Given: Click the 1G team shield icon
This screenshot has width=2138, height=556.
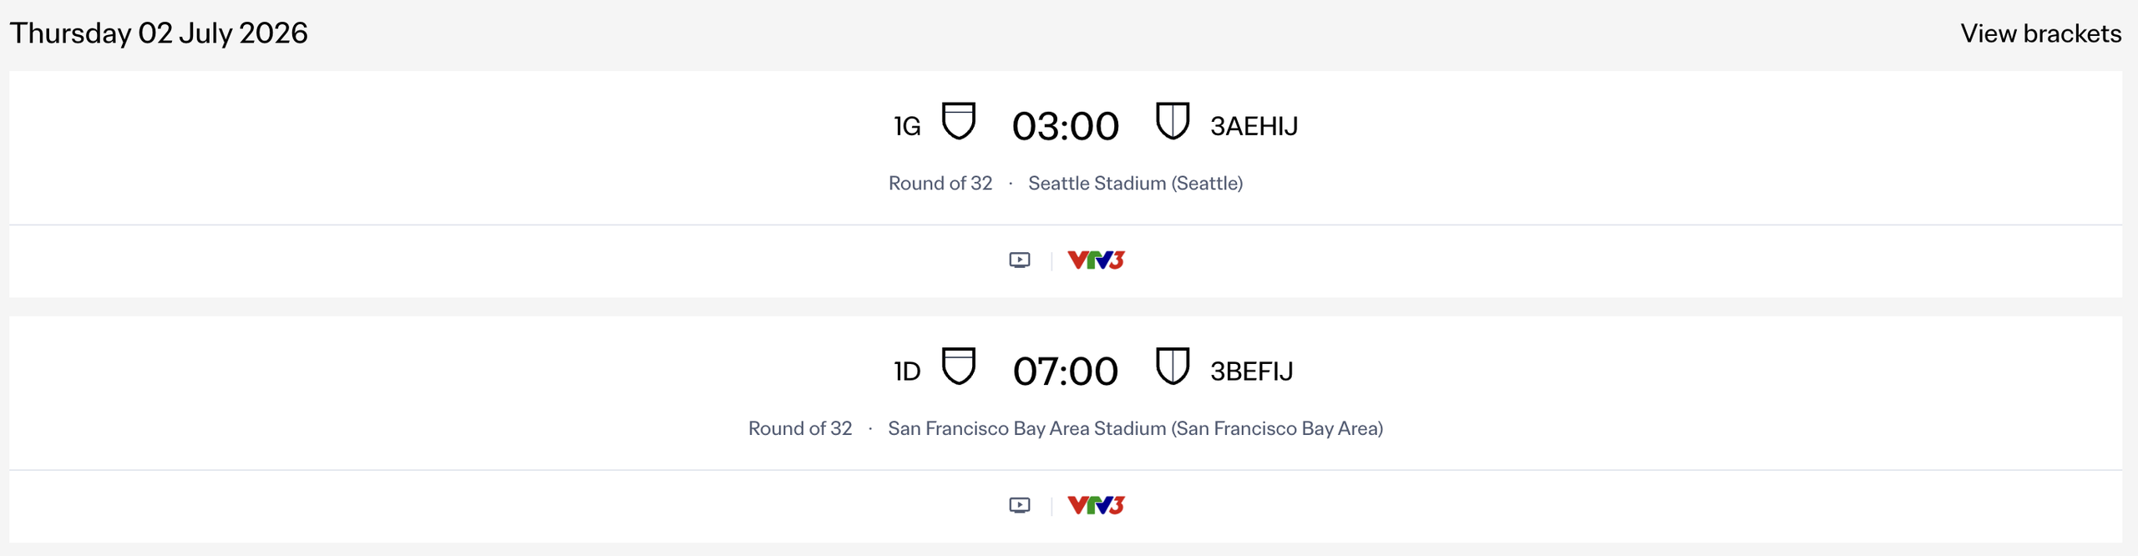Looking at the screenshot, I should coord(958,121).
